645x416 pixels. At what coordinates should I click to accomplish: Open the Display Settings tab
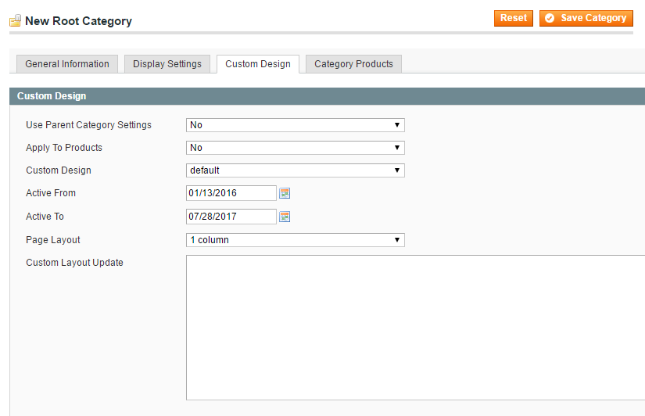167,64
